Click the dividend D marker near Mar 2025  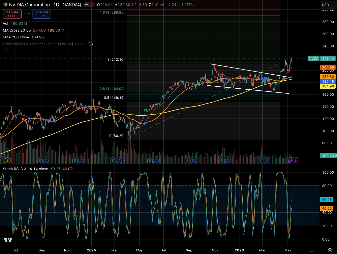[x=119, y=160]
